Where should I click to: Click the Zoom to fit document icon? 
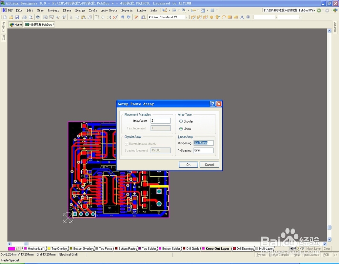pos(45,17)
